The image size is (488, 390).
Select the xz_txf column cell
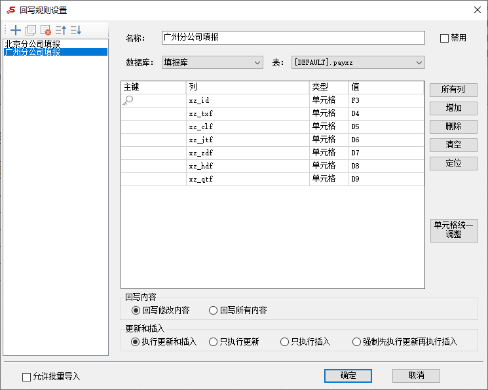(248, 113)
